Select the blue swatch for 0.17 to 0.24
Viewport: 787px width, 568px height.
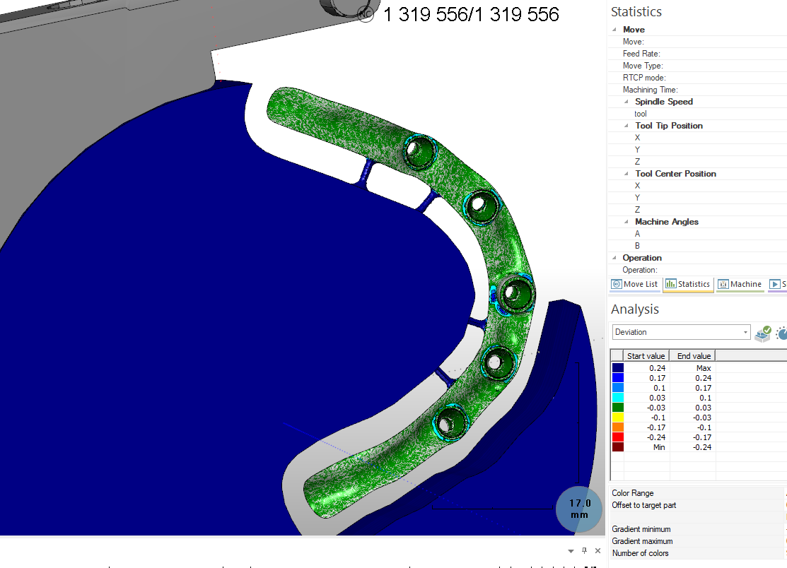pyautogui.click(x=618, y=378)
